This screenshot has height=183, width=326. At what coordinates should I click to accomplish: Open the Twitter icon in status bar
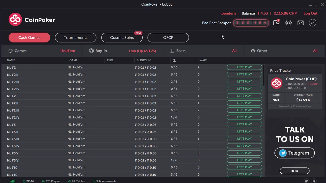[x=306, y=181]
